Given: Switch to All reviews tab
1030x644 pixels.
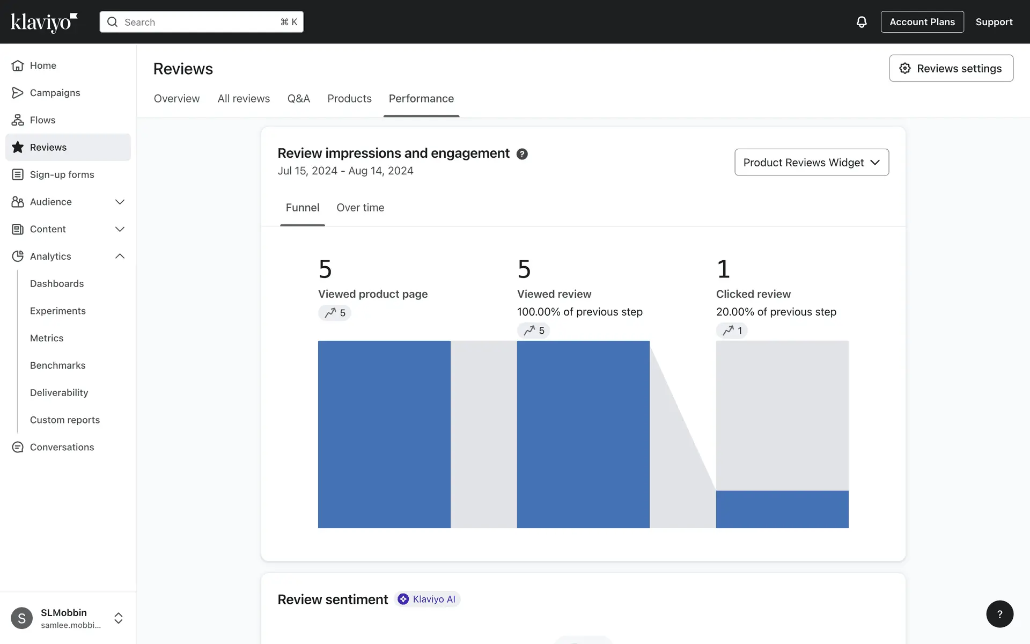Looking at the screenshot, I should coord(244,99).
